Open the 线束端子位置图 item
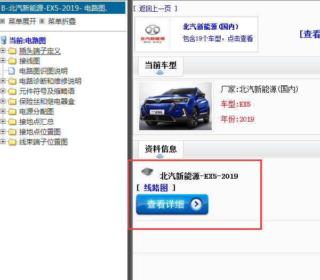 coord(43,142)
